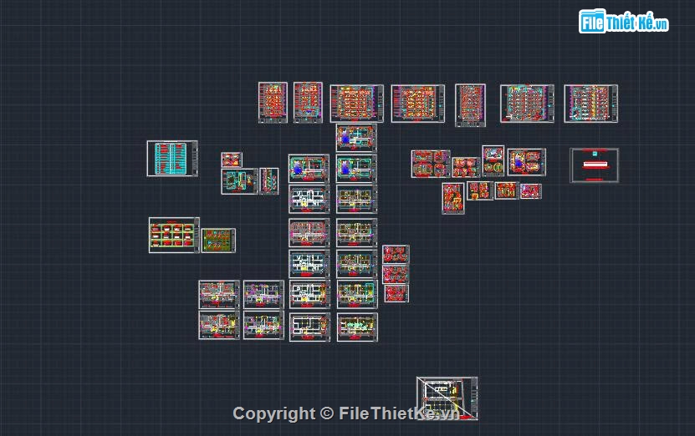The image size is (695, 436).
Task: Select the bottom-left sheet of the lower floor plan grid
Action: click(219, 325)
